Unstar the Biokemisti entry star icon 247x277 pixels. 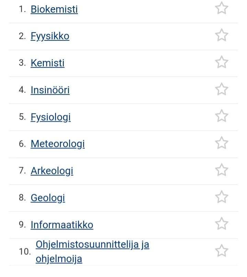point(221,8)
